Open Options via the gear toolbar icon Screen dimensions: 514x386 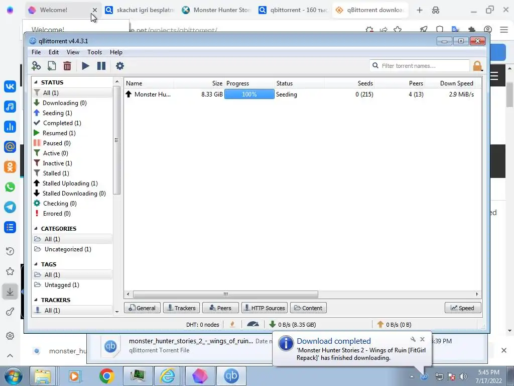click(x=120, y=66)
